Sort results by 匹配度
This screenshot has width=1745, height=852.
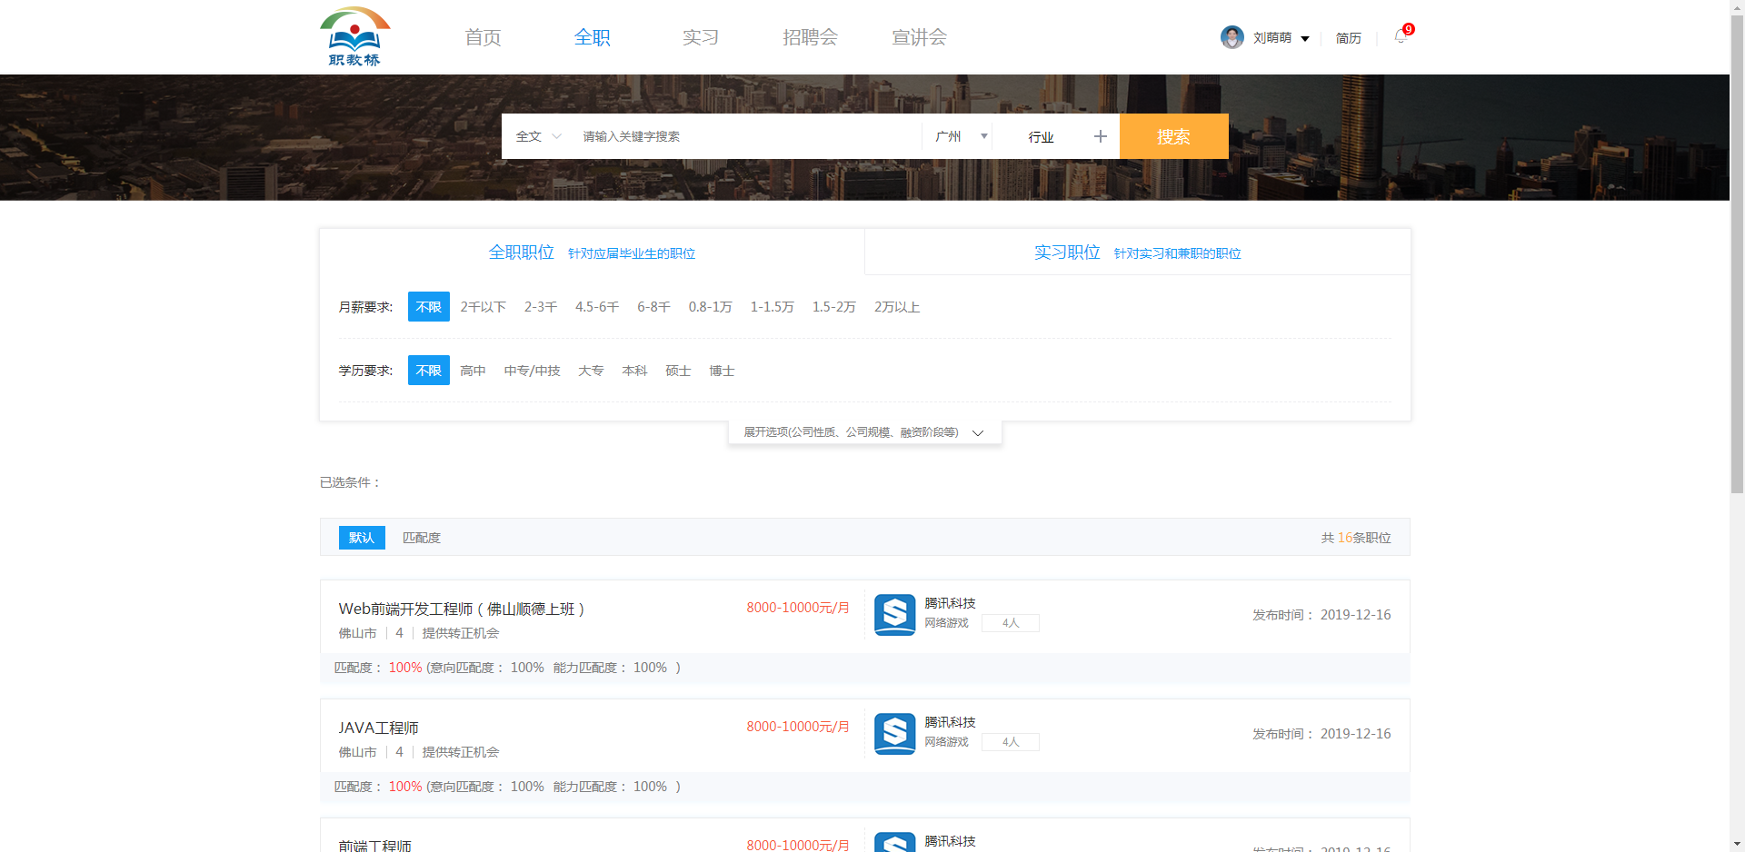click(422, 538)
